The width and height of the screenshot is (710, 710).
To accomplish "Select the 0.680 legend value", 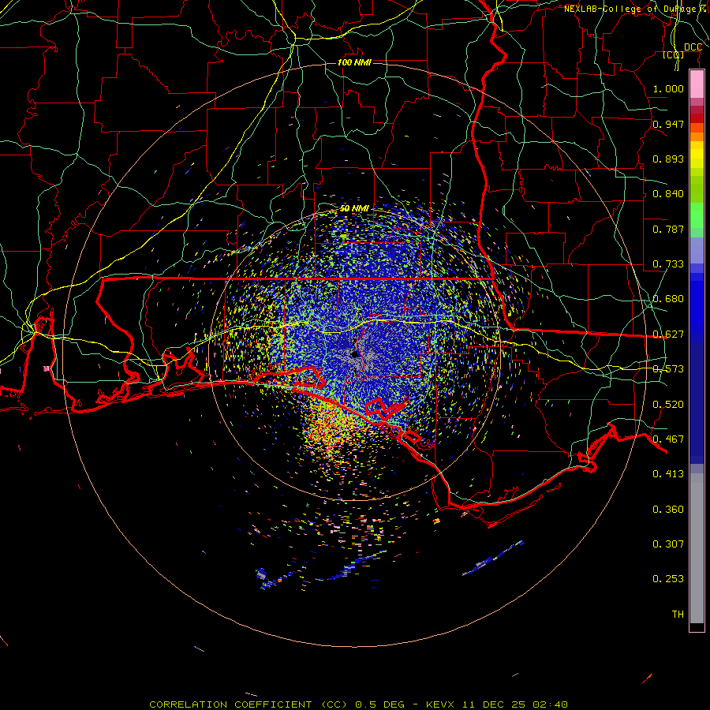I will pyautogui.click(x=668, y=299).
